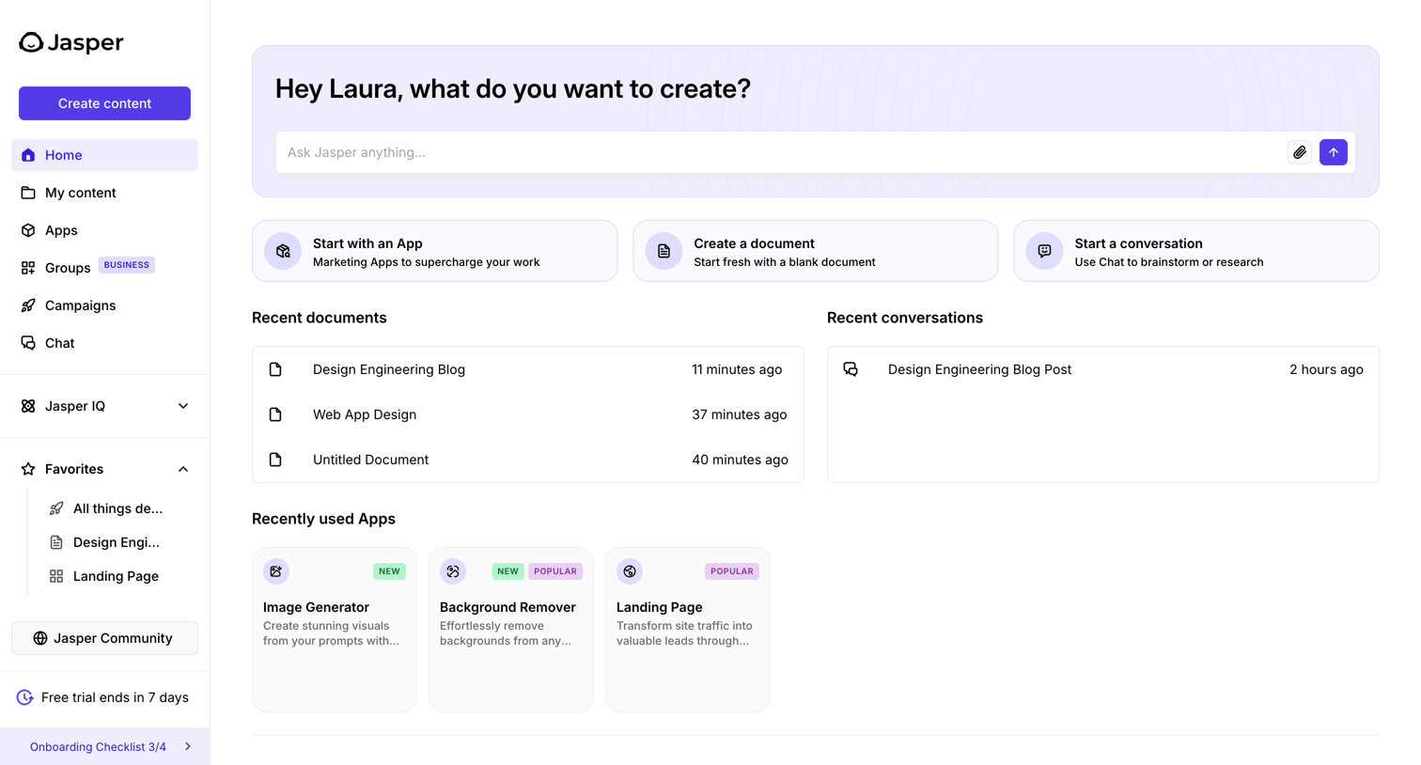The width and height of the screenshot is (1421, 765).
Task: Click the file icon beside Web App Design
Action: (275, 414)
